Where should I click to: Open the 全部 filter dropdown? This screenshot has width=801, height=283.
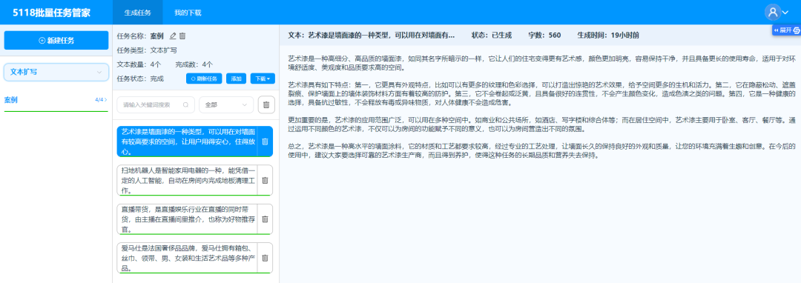[x=226, y=105]
